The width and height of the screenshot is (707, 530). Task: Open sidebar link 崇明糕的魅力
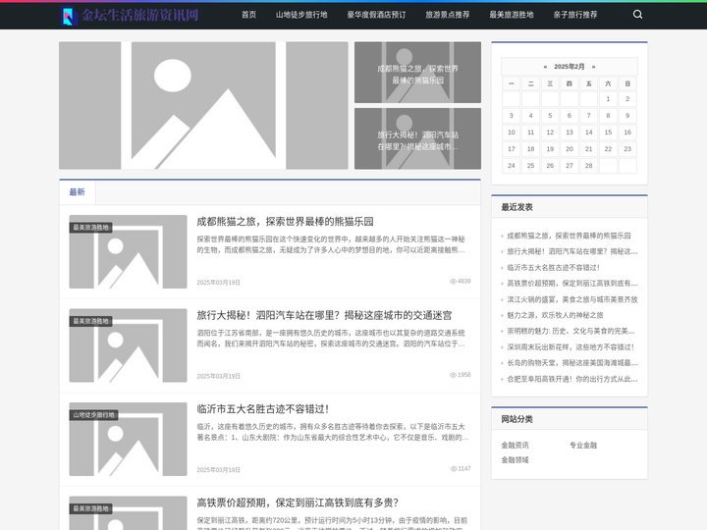point(571,332)
